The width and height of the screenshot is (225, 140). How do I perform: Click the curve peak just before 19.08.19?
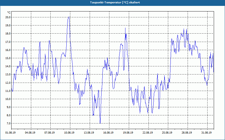click(x=125, y=28)
